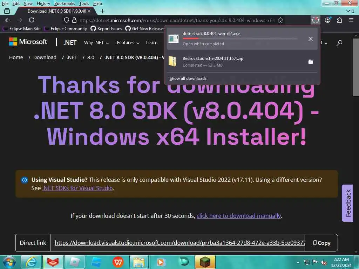Open the Windows Start button
This screenshot has height=269, width=359.
pyautogui.click(x=9, y=262)
